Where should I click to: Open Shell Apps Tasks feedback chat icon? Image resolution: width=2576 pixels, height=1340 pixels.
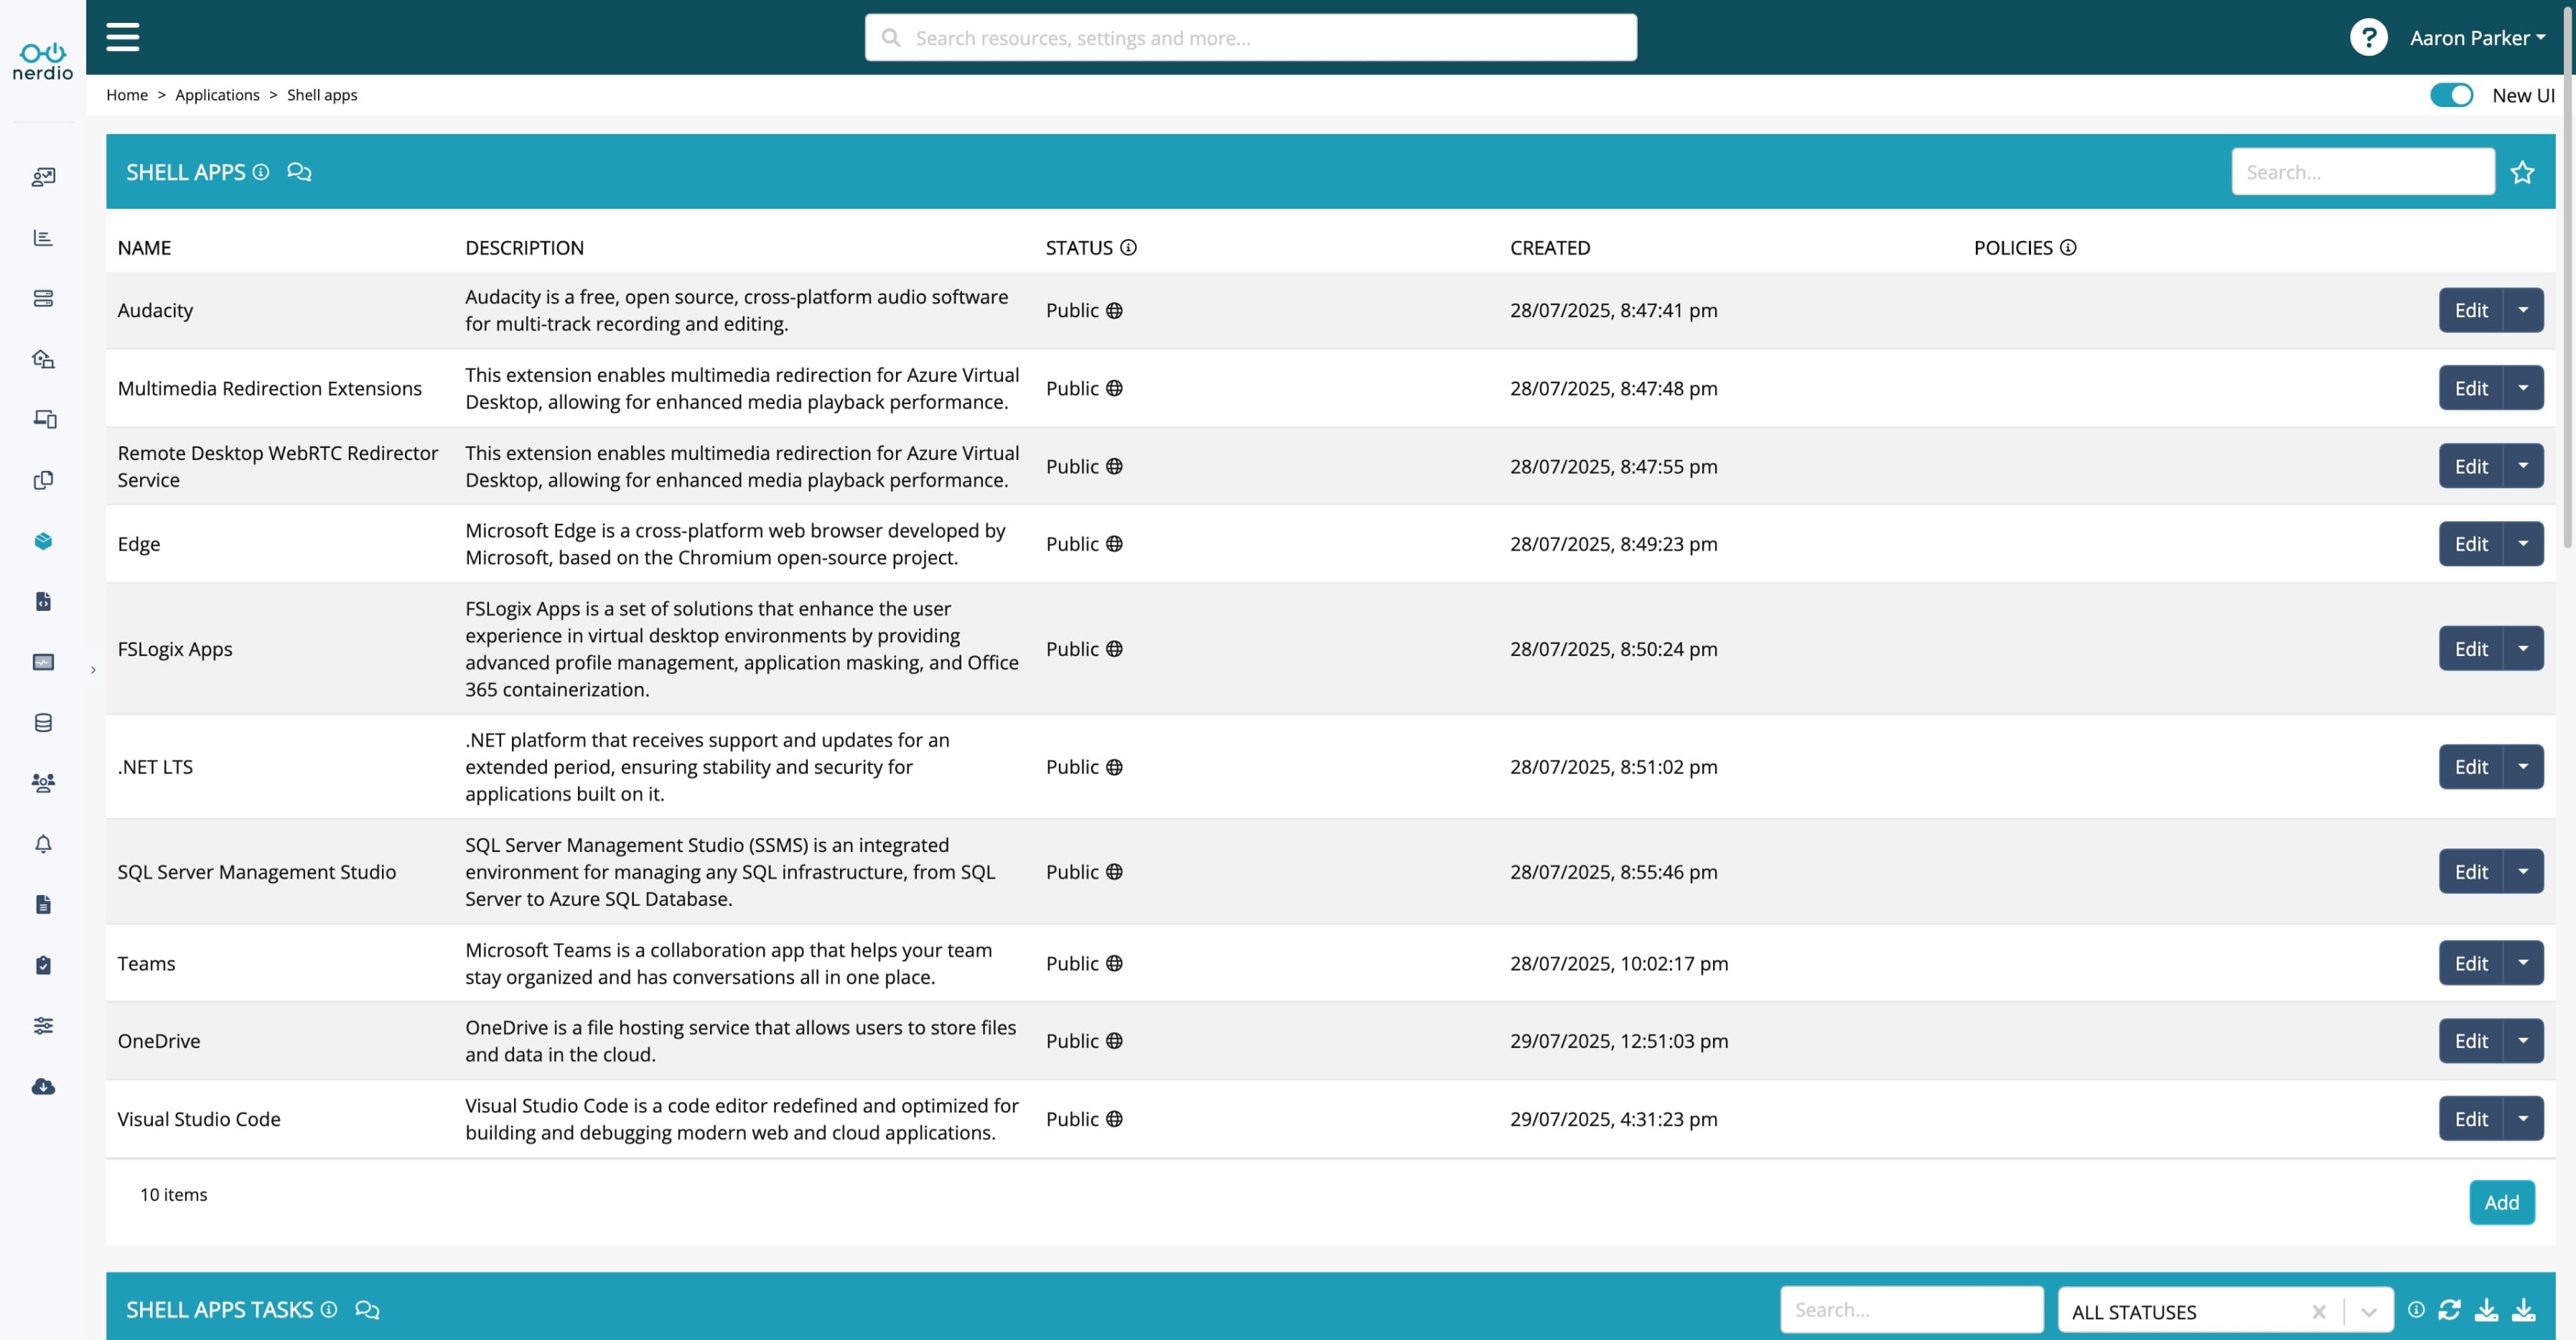pos(367,1310)
